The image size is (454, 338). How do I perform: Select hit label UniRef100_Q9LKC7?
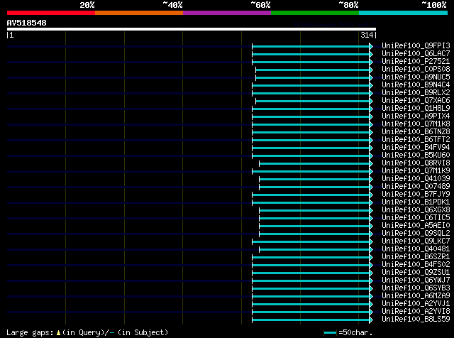click(416, 241)
